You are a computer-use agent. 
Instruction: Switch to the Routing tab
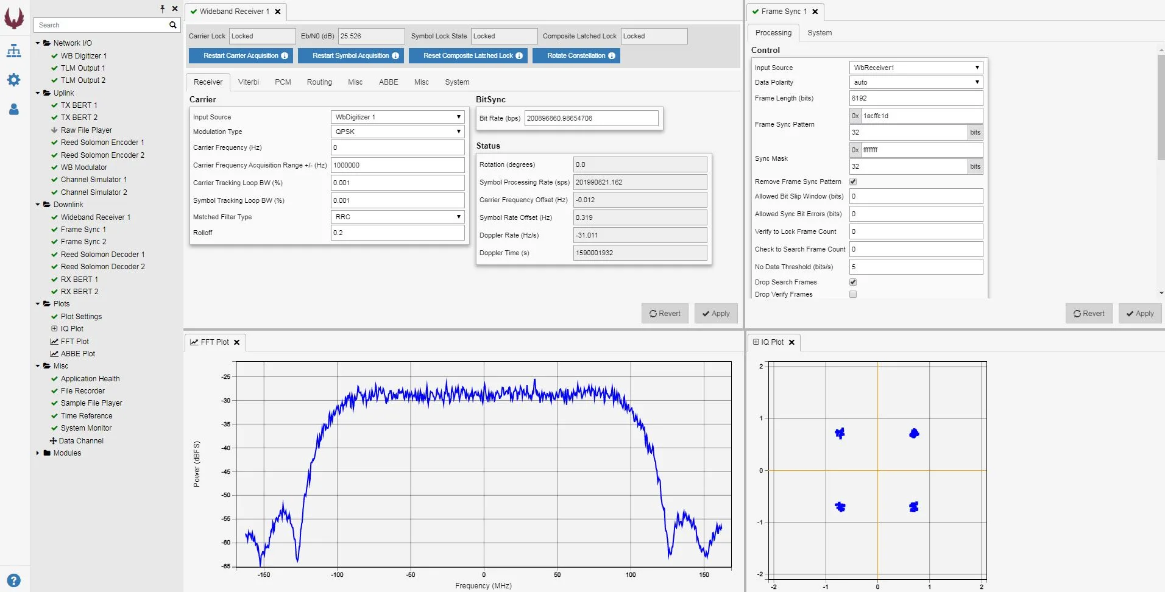tap(319, 82)
